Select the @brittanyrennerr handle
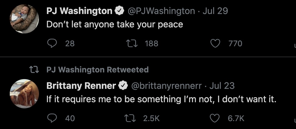Screen dimensions: 296x129 [166, 86]
